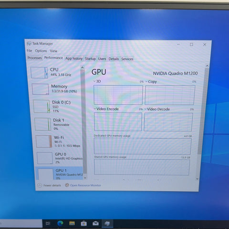The height and width of the screenshot is (229, 229).
Task: Click the Task View taskbar icon
Action: click(x=48, y=223)
